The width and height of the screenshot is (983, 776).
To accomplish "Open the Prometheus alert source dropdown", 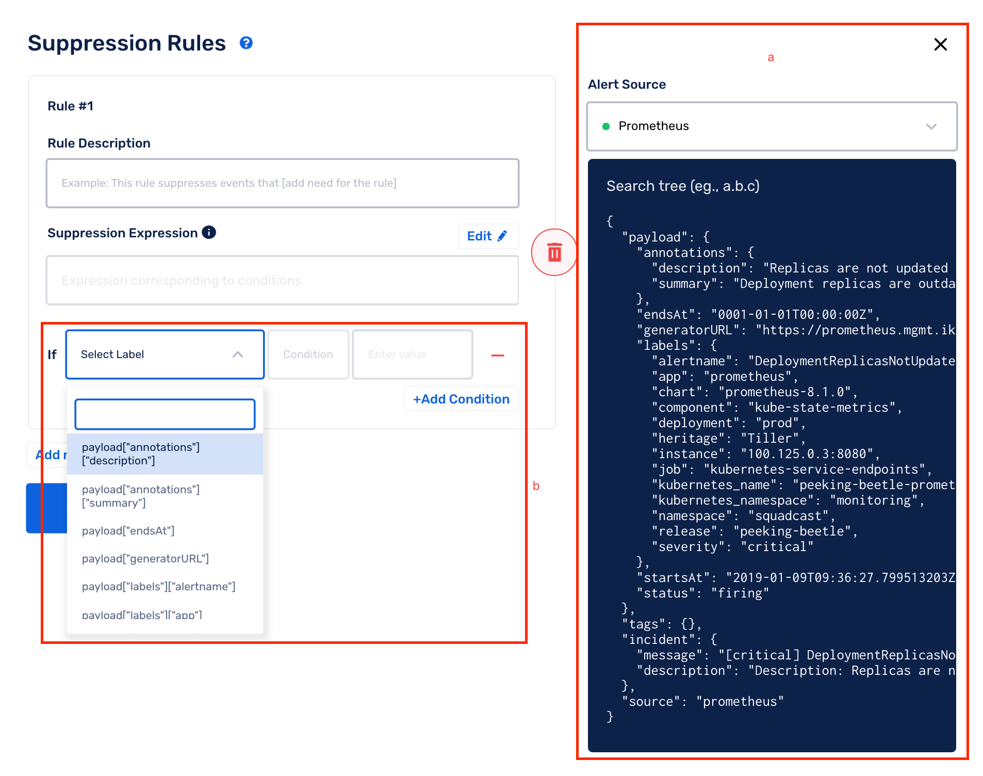I will pyautogui.click(x=772, y=126).
